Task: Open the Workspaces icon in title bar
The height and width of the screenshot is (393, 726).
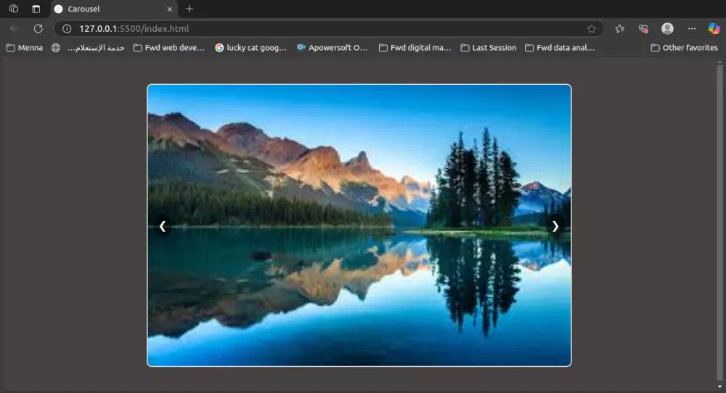Action: point(14,9)
